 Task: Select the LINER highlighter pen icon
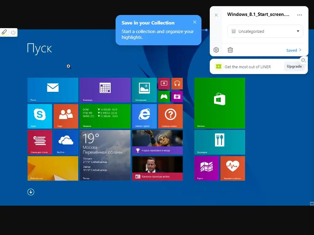[4, 32]
